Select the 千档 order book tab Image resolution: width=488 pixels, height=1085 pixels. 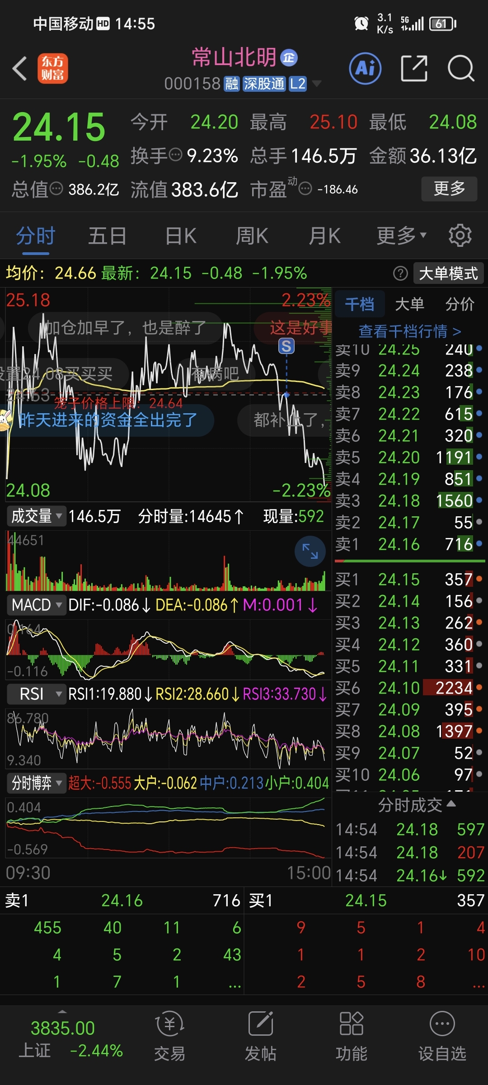[x=360, y=304]
